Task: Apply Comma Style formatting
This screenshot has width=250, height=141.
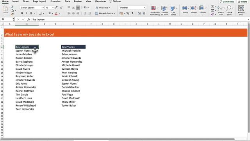Action: click(x=132, y=13)
